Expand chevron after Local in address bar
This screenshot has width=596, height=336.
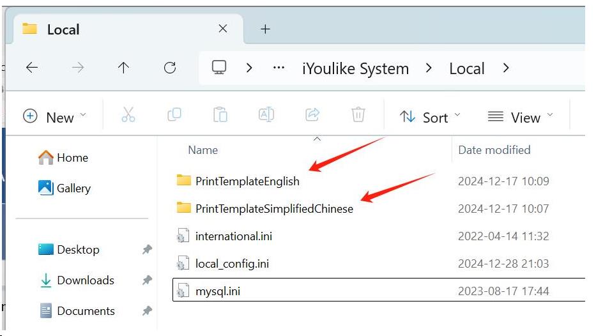[506, 68]
